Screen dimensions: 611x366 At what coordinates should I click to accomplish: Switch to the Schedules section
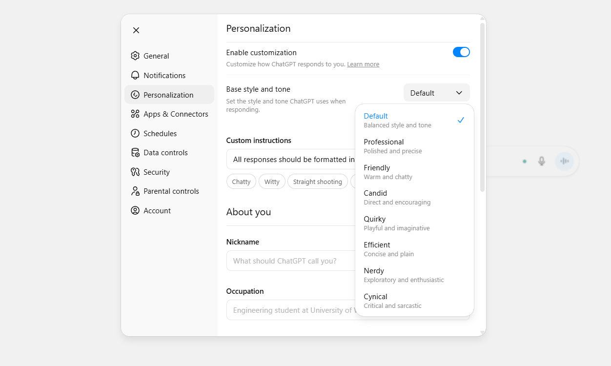pyautogui.click(x=169, y=133)
